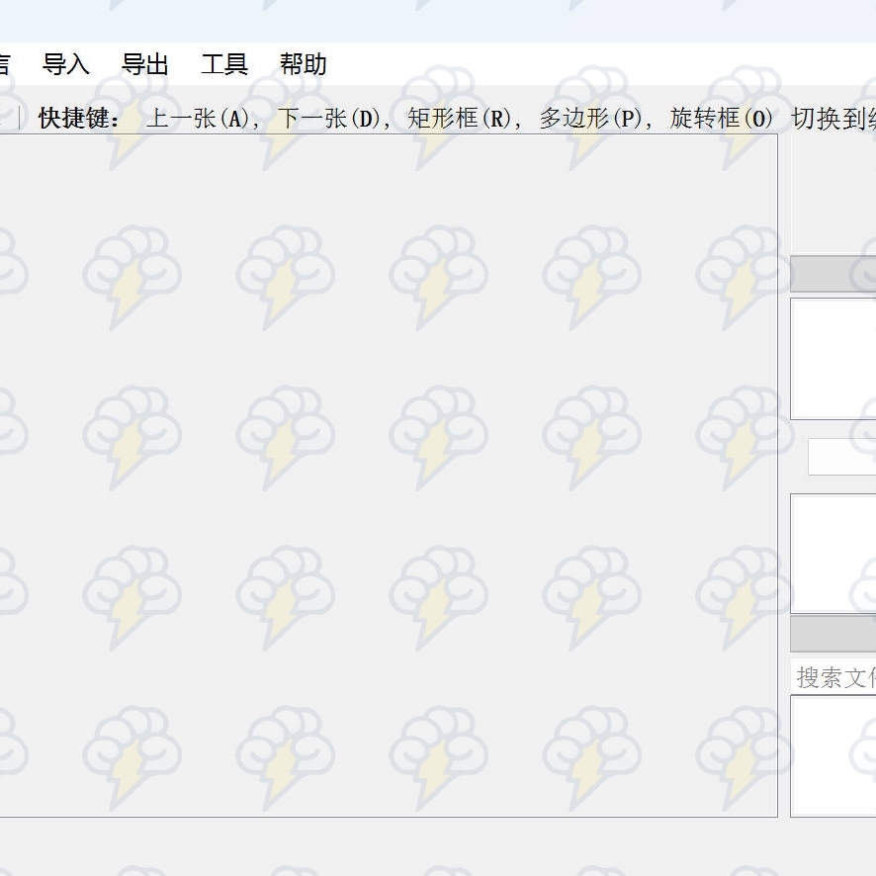Click the file list below the 搜索文件 field
The image size is (876, 876).
tap(835, 754)
